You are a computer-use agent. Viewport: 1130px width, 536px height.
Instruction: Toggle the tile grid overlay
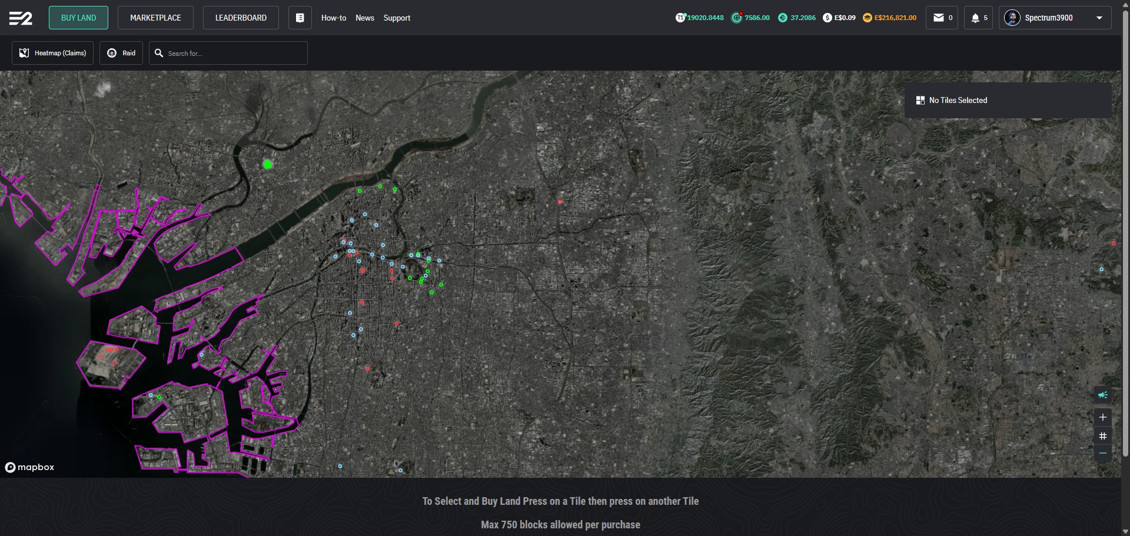click(x=1102, y=436)
